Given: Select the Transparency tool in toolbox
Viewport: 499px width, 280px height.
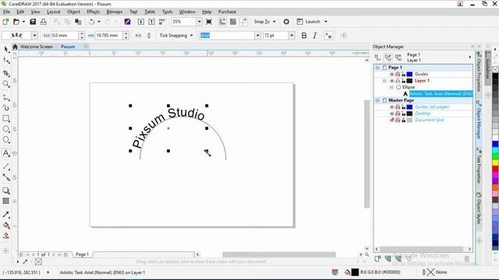Looking at the screenshot, I should [6, 201].
